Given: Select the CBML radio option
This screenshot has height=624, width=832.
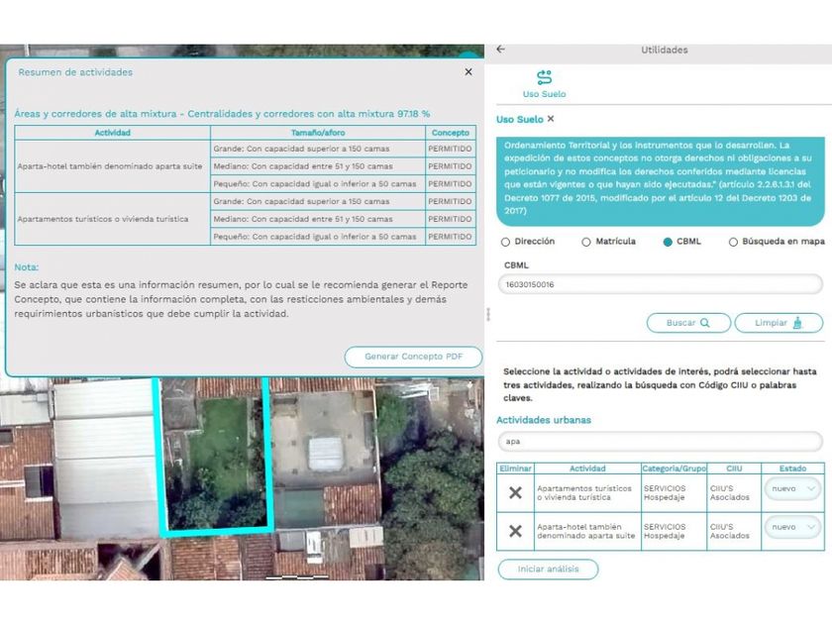Looking at the screenshot, I should coord(668,242).
